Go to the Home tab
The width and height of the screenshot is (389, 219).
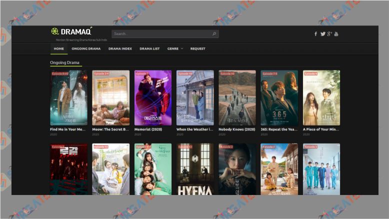pyautogui.click(x=58, y=48)
